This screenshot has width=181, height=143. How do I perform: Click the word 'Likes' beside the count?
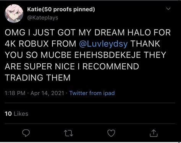point(21,114)
